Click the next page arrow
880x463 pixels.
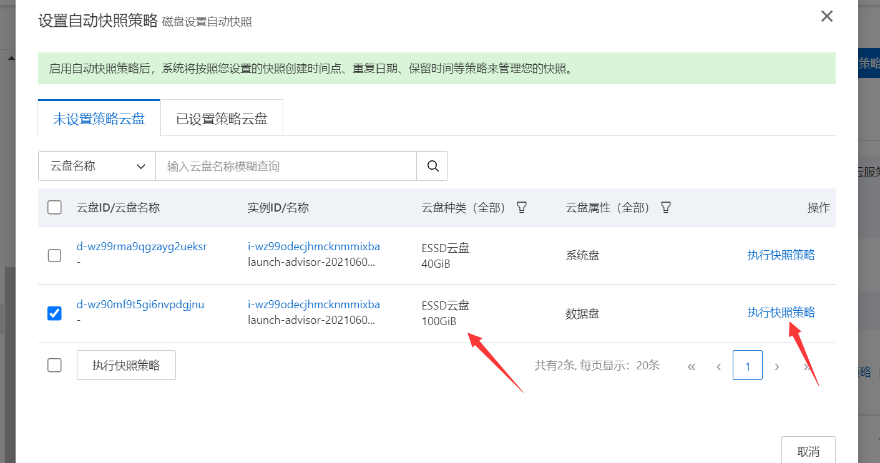tap(776, 366)
